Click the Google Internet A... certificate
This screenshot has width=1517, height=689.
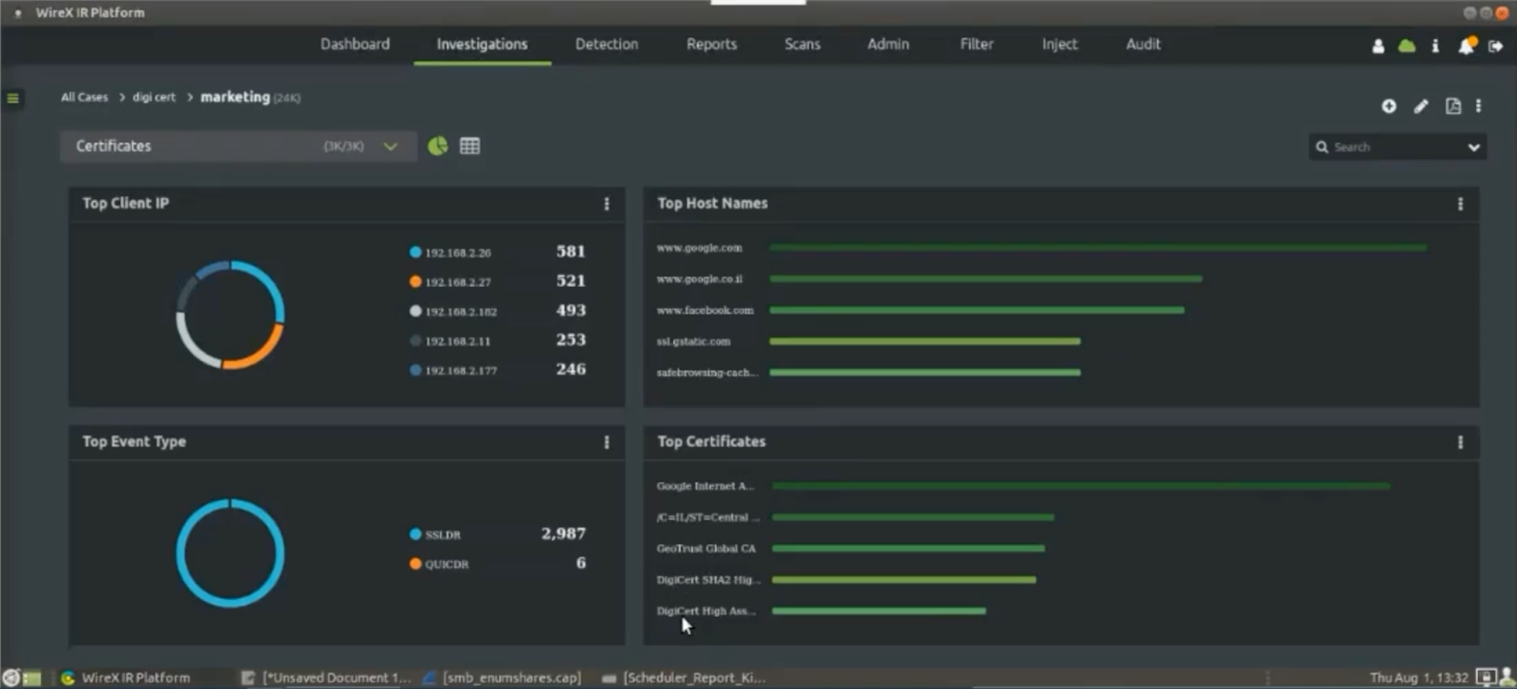705,486
